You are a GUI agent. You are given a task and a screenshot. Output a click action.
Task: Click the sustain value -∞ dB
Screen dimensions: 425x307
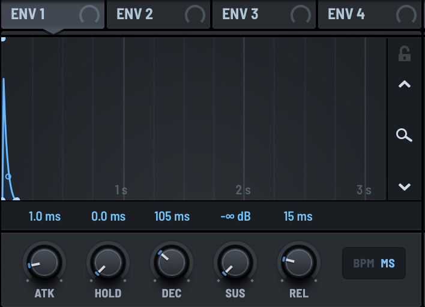coord(235,216)
